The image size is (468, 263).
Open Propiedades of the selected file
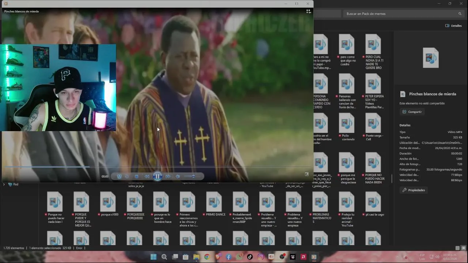pos(414,190)
